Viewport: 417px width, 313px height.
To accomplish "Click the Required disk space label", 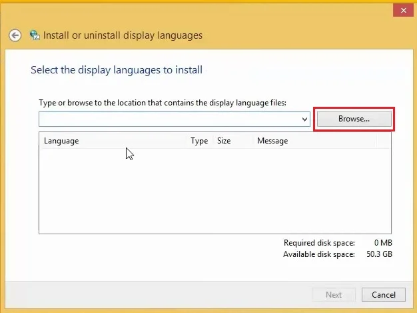I will pos(319,243).
